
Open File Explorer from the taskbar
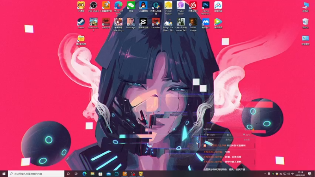pos(93,173)
